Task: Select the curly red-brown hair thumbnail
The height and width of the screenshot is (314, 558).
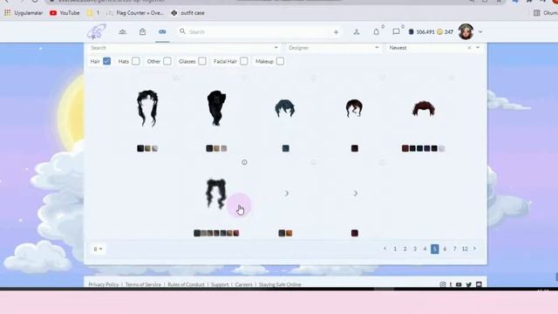Action: click(x=424, y=109)
